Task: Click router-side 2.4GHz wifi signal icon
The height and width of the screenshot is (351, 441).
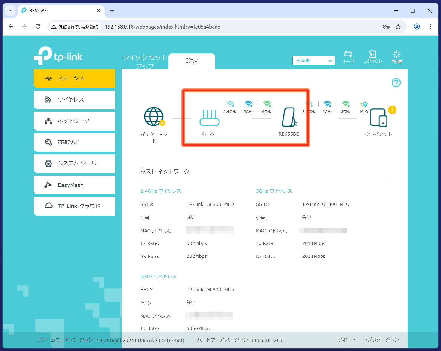Action: click(230, 104)
